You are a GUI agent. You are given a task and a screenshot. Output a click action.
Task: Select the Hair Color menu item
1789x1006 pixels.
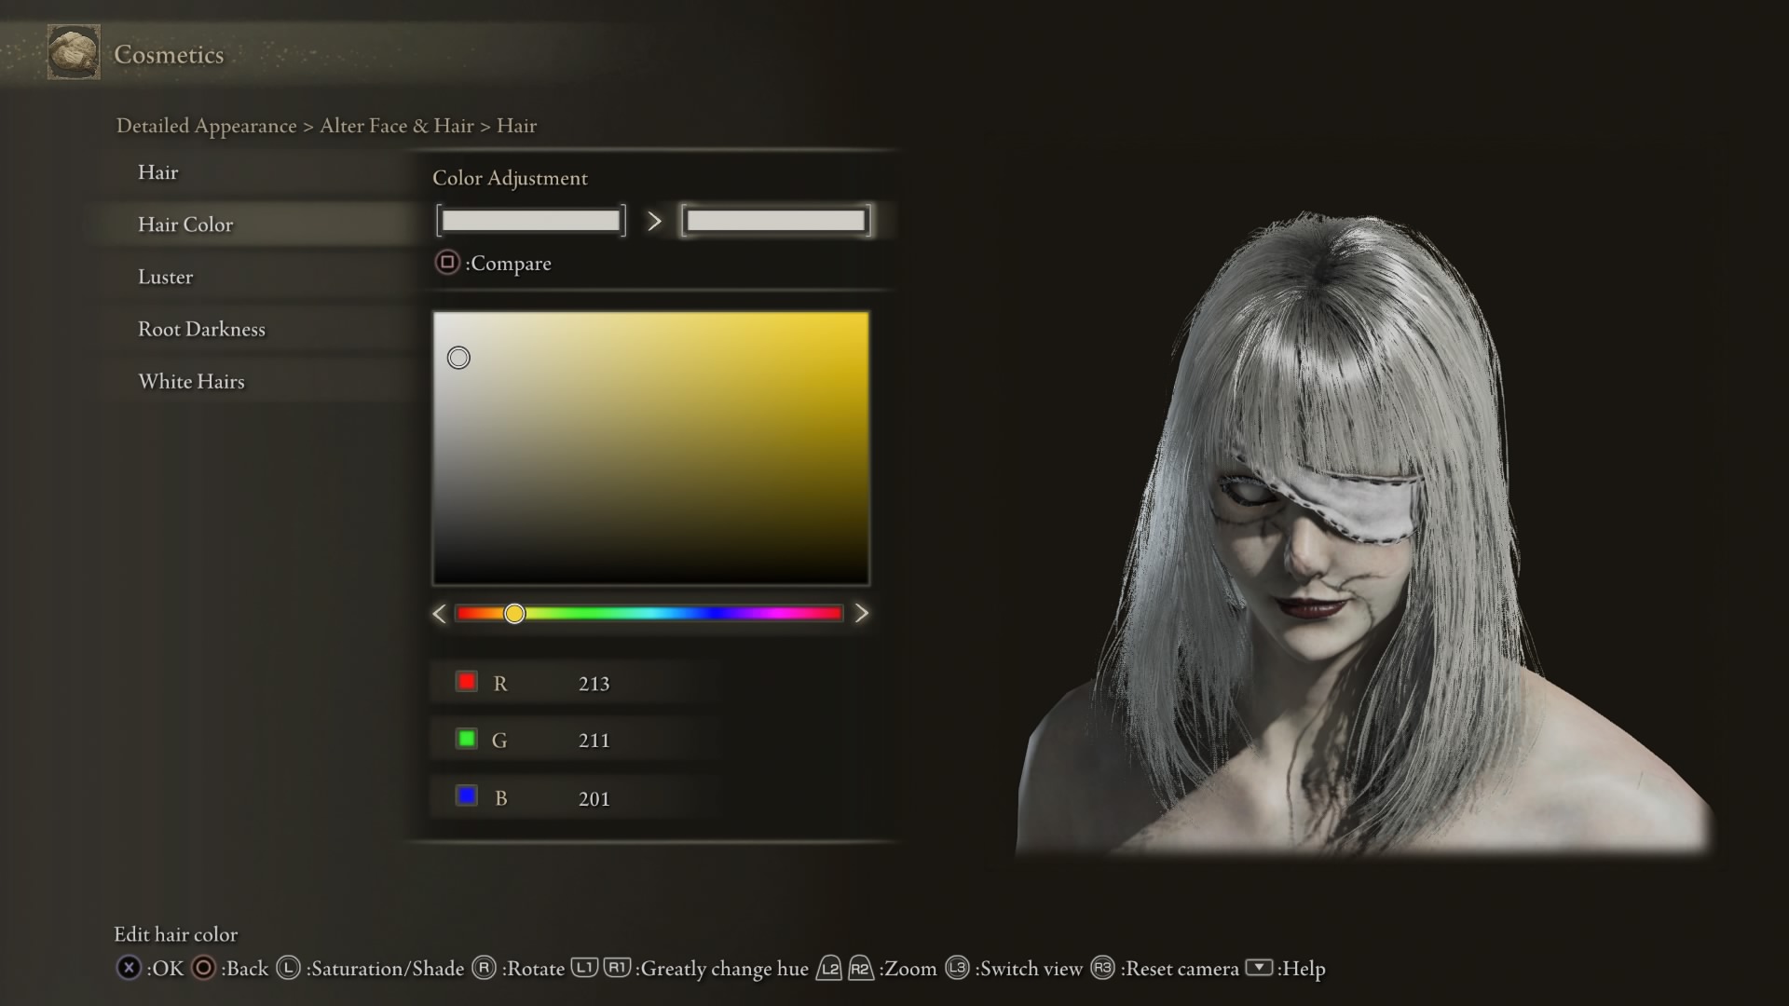(185, 224)
